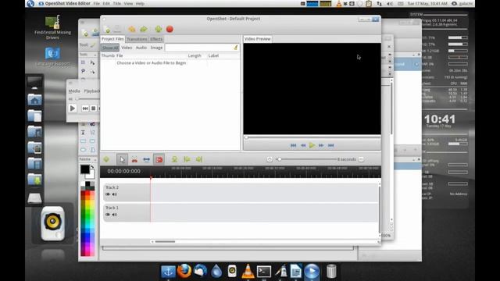Click the Length column header
The image size is (500, 281).
pyautogui.click(x=195, y=55)
